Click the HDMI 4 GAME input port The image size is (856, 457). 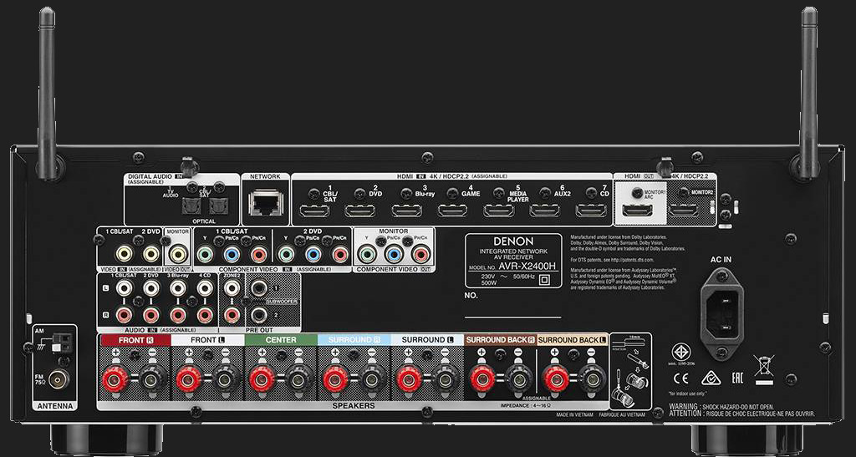coord(452,209)
